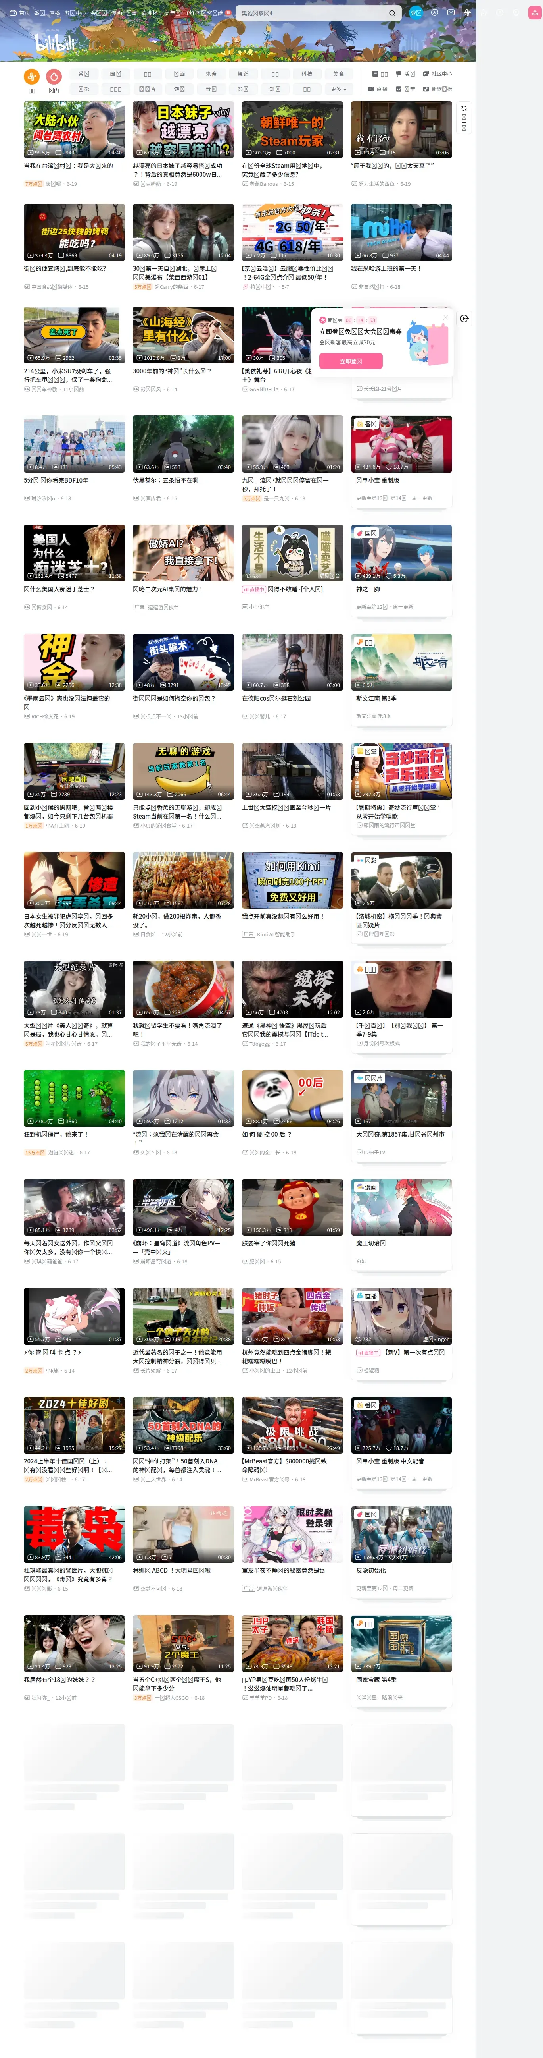Open 国家宝藏 第4季 title link
Image resolution: width=543 pixels, height=2058 pixels.
pos(376,1679)
